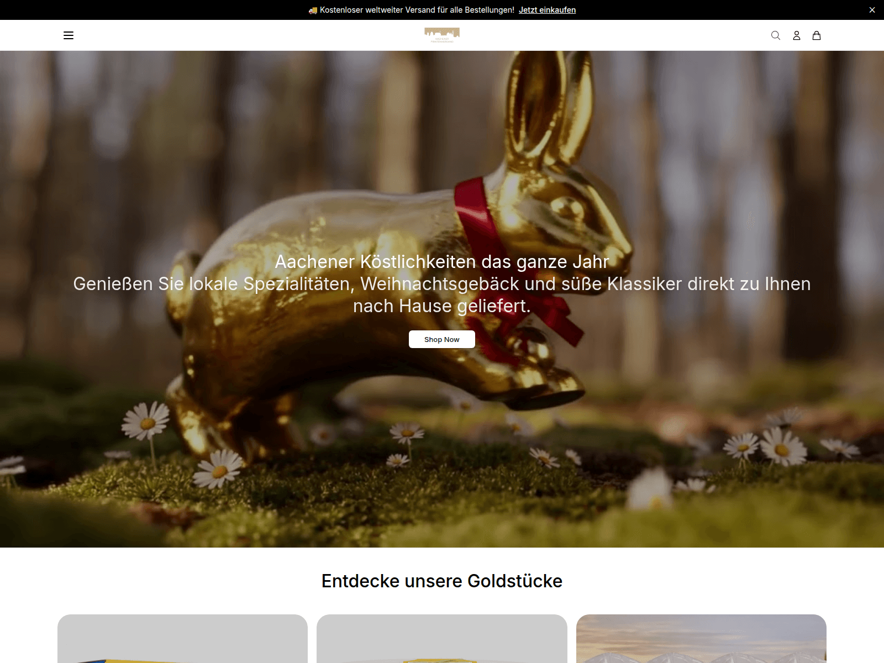This screenshot has width=884, height=663.
Task: Open the middle product card thumbnail
Action: [442, 639]
